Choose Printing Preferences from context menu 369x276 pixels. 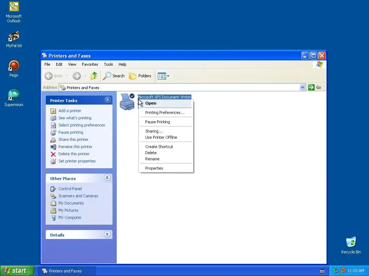[x=166, y=112]
